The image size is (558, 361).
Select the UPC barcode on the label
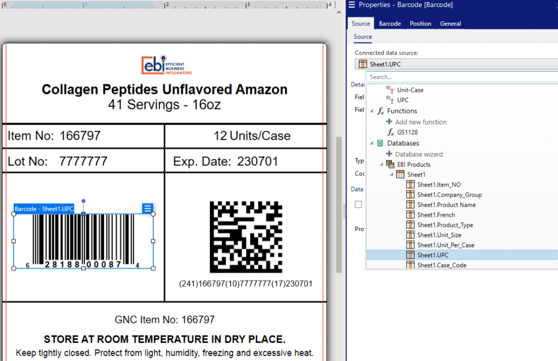[83, 241]
